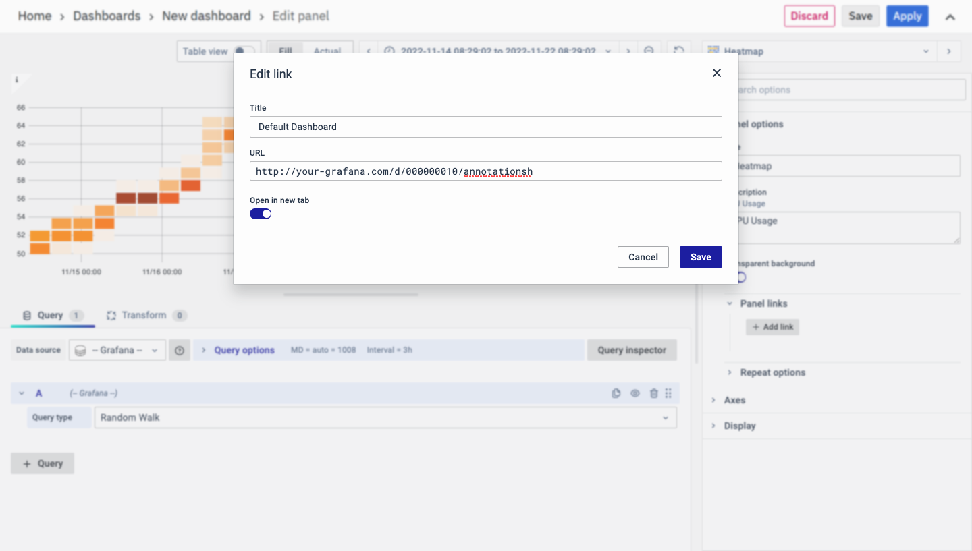Image resolution: width=972 pixels, height=551 pixels.
Task: Click the zoom out time range icon
Action: [x=649, y=51]
